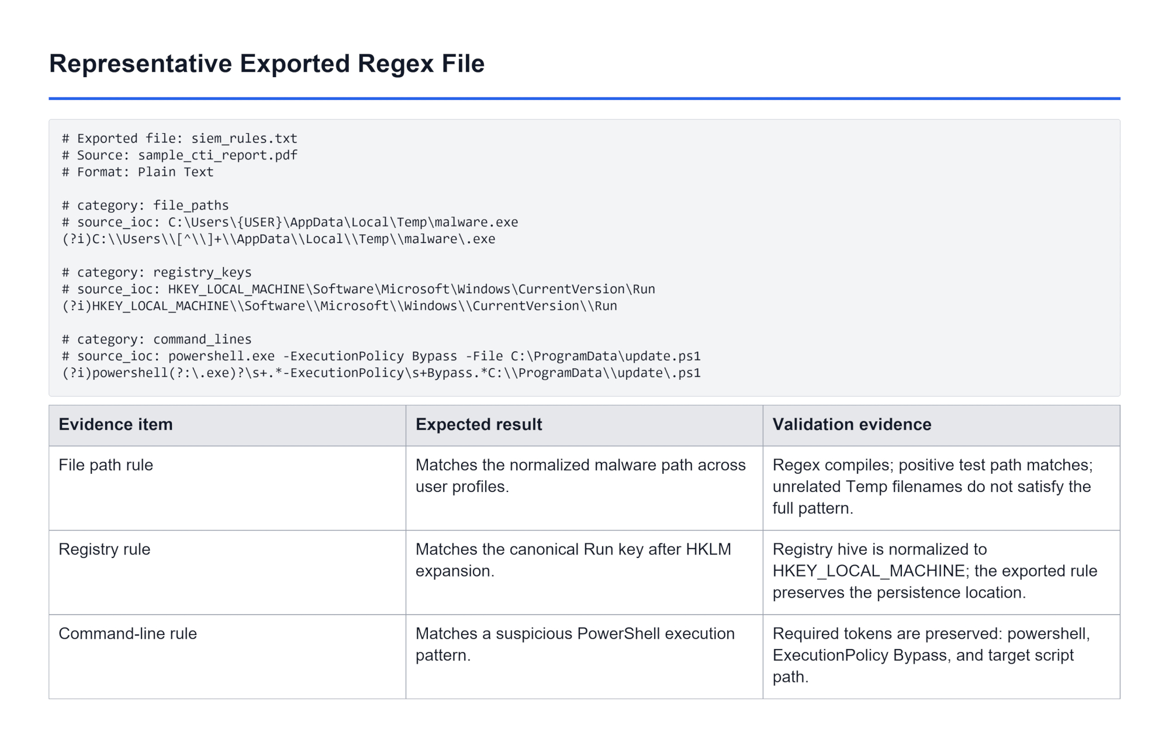Click the regex line starting "(?i)C:\\Users"
Screen dimensions: 1169x756
(x=279, y=239)
